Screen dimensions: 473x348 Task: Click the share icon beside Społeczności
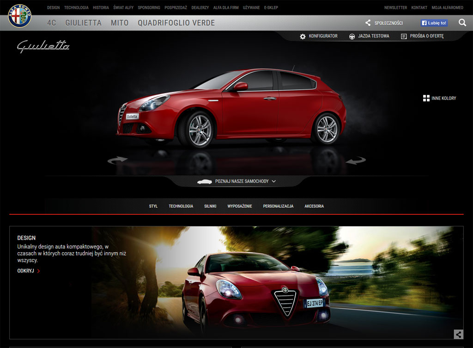368,23
